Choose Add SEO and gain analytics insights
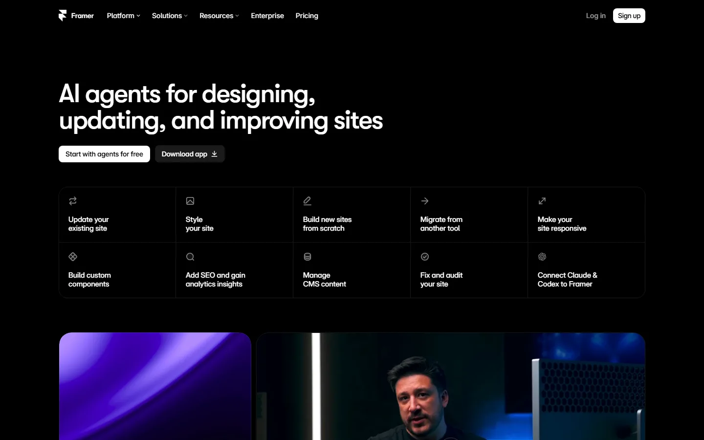 coord(235,270)
